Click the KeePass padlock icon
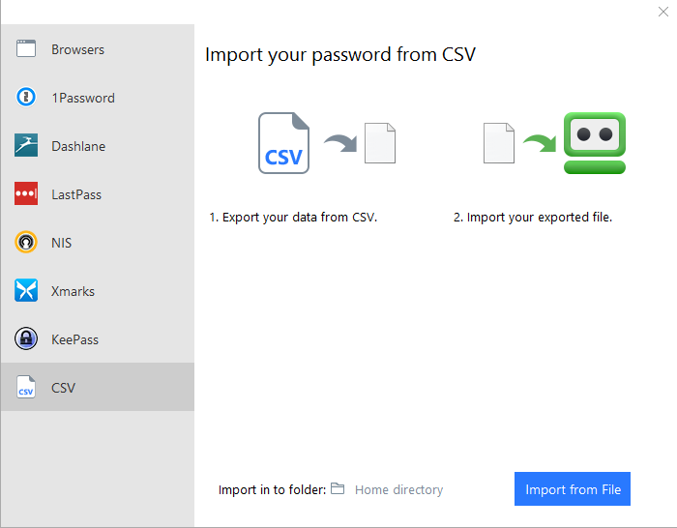The width and height of the screenshot is (677, 528). pos(26,338)
